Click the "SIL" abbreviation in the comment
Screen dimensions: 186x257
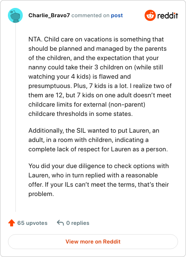coord(81,131)
